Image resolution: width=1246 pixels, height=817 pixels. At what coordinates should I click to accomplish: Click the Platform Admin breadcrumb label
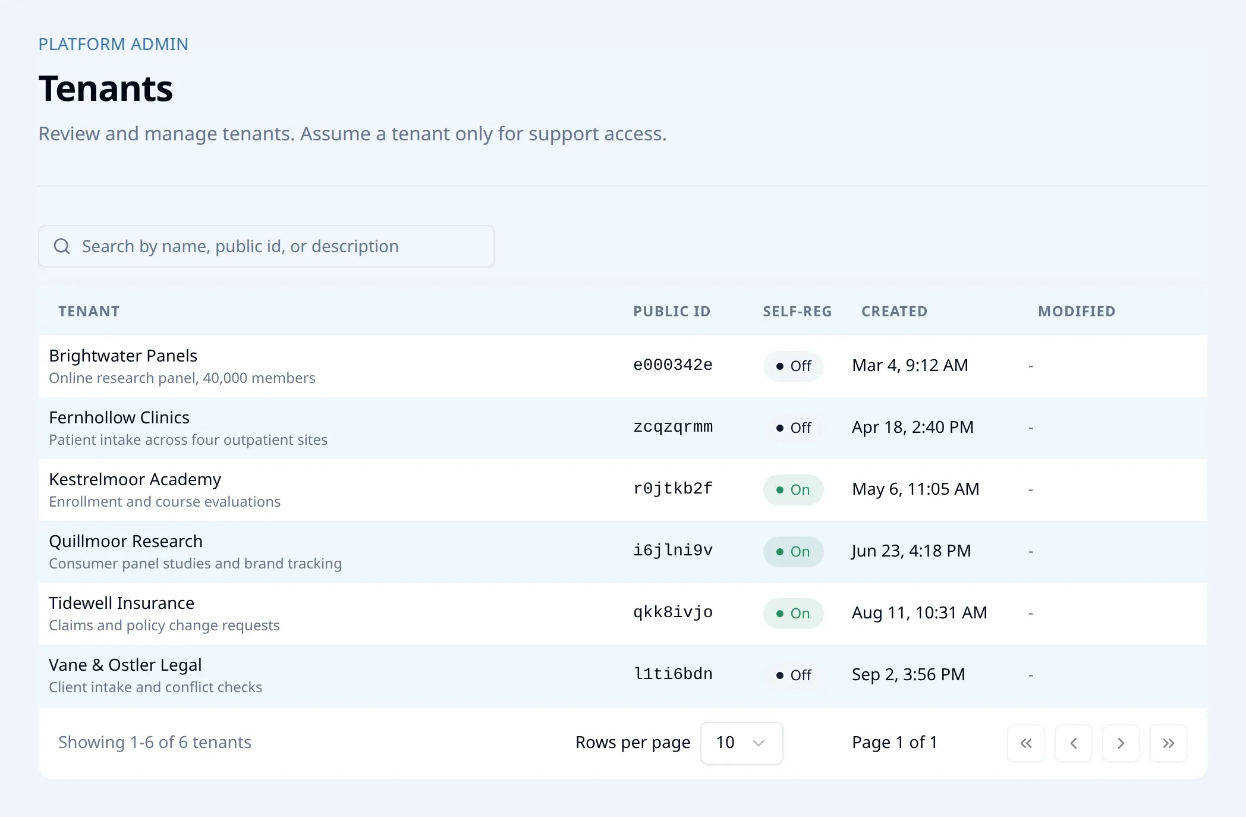coord(113,44)
